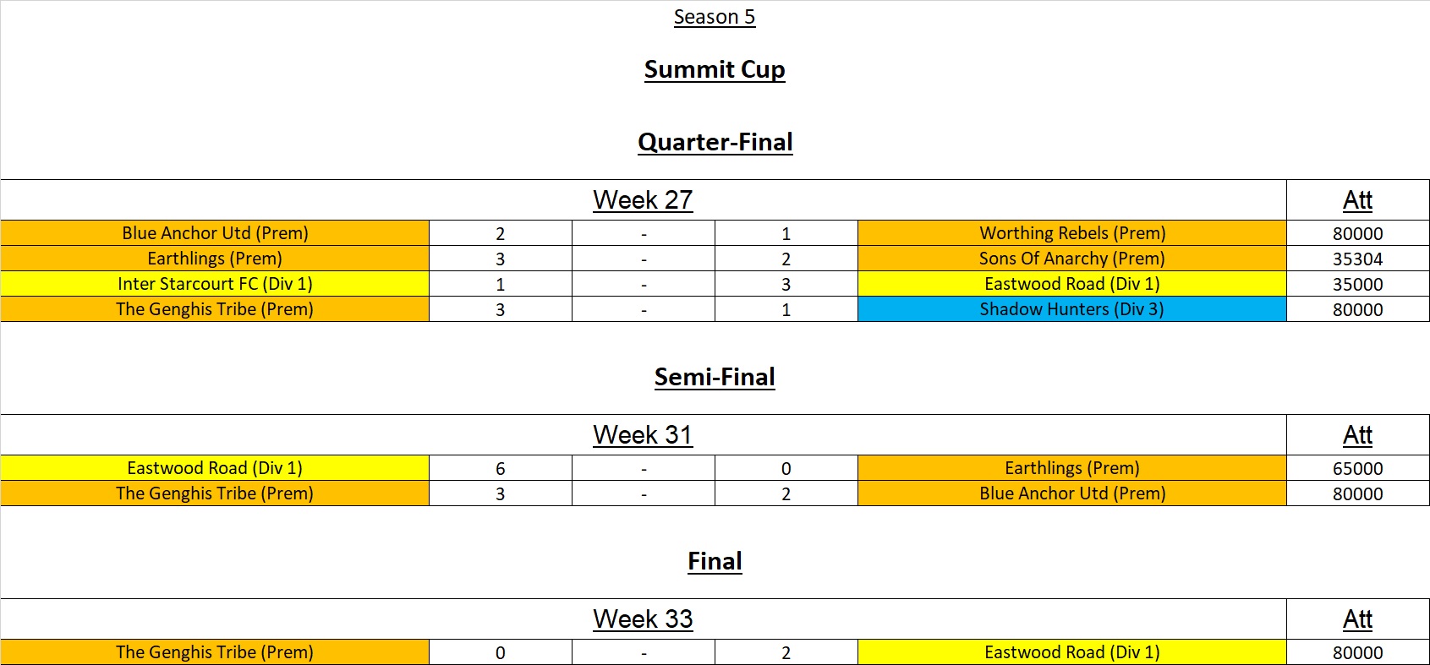Click the 35304 attendance cell

(x=1357, y=259)
